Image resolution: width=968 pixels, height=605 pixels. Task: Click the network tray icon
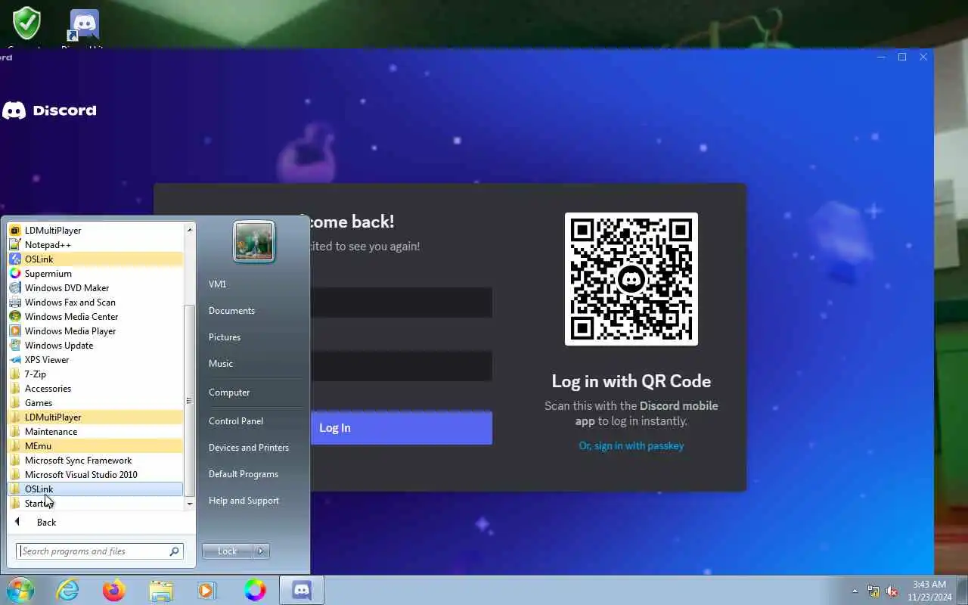(873, 591)
